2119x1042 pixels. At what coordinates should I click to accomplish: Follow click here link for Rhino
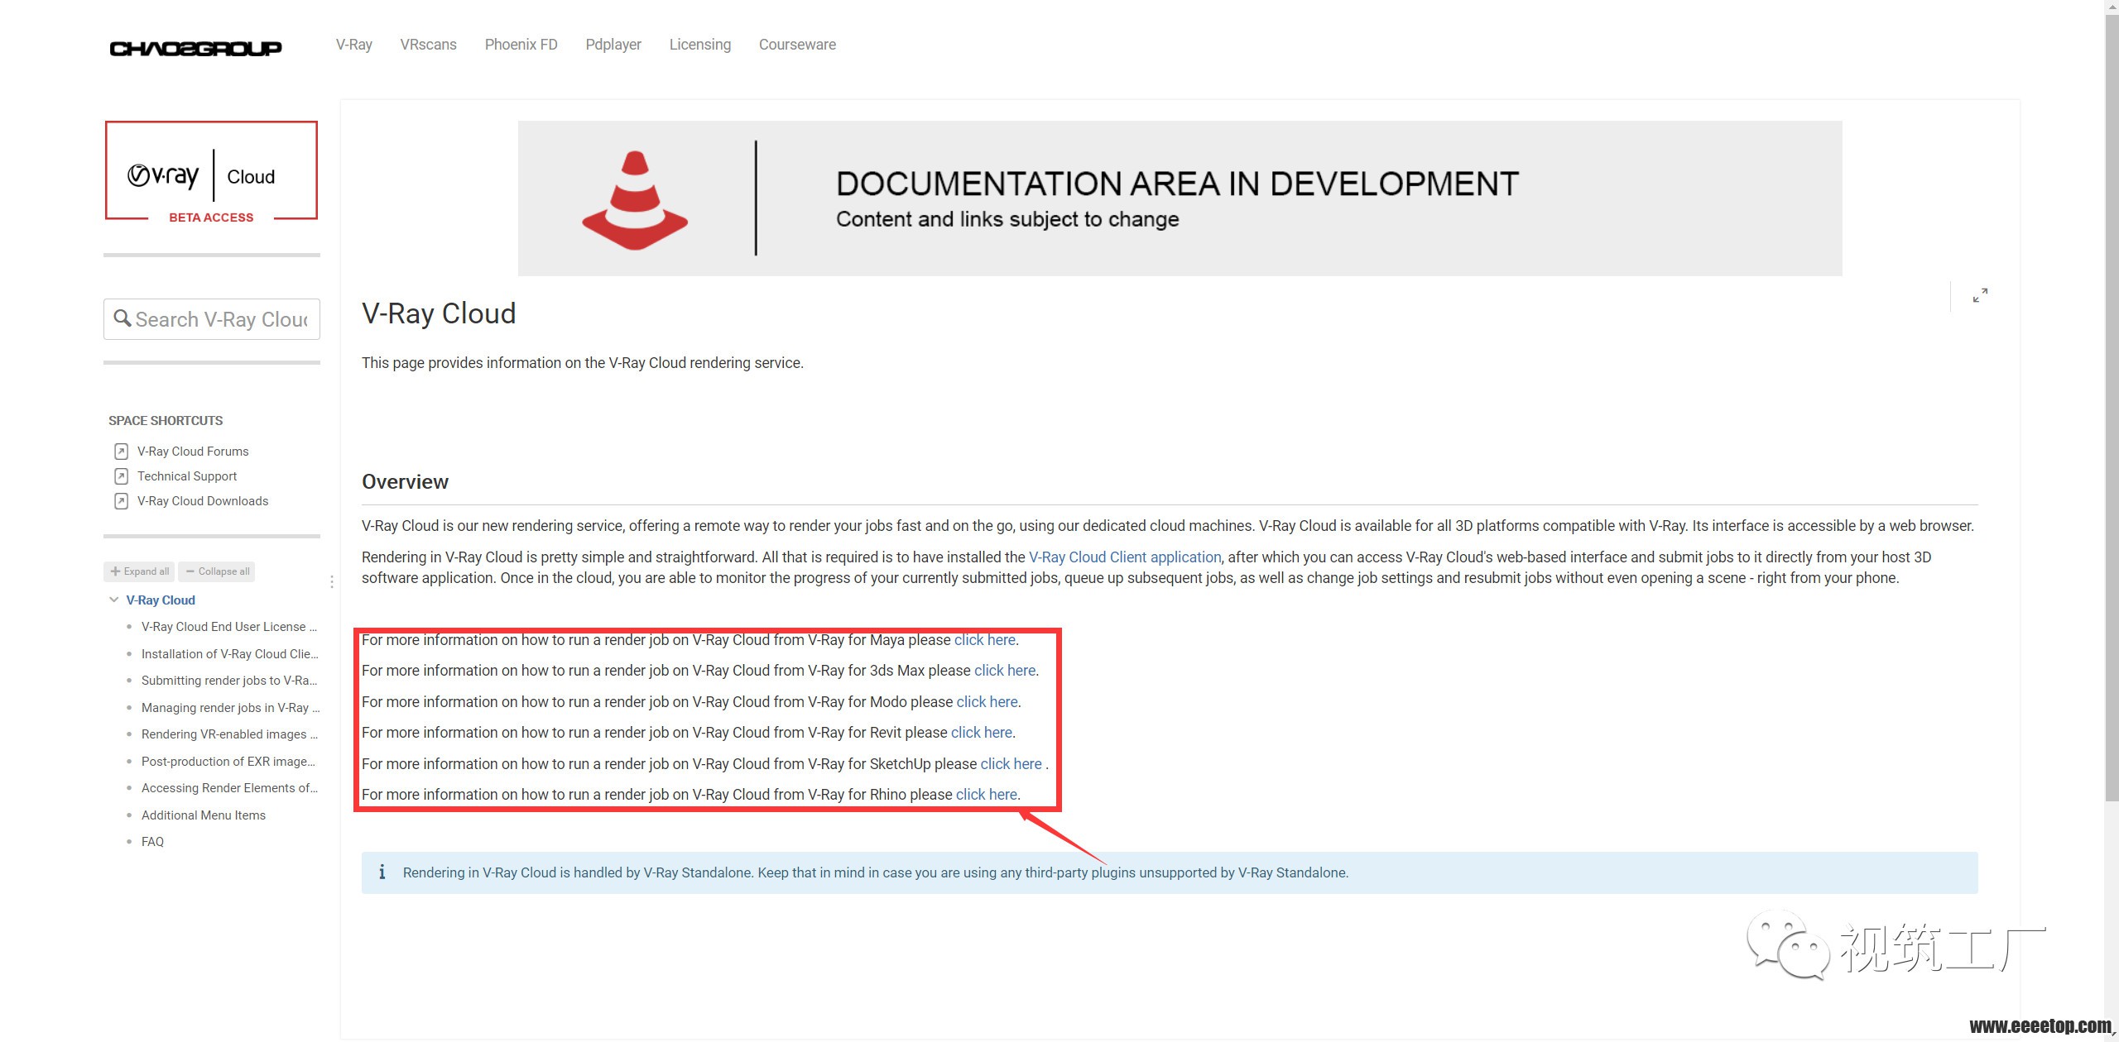click(x=987, y=795)
